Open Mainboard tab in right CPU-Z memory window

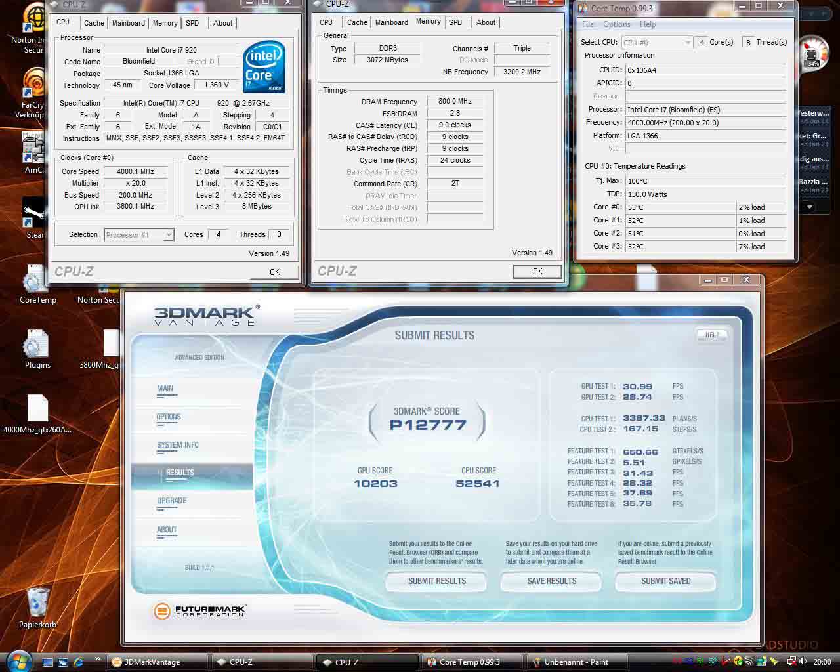point(392,22)
